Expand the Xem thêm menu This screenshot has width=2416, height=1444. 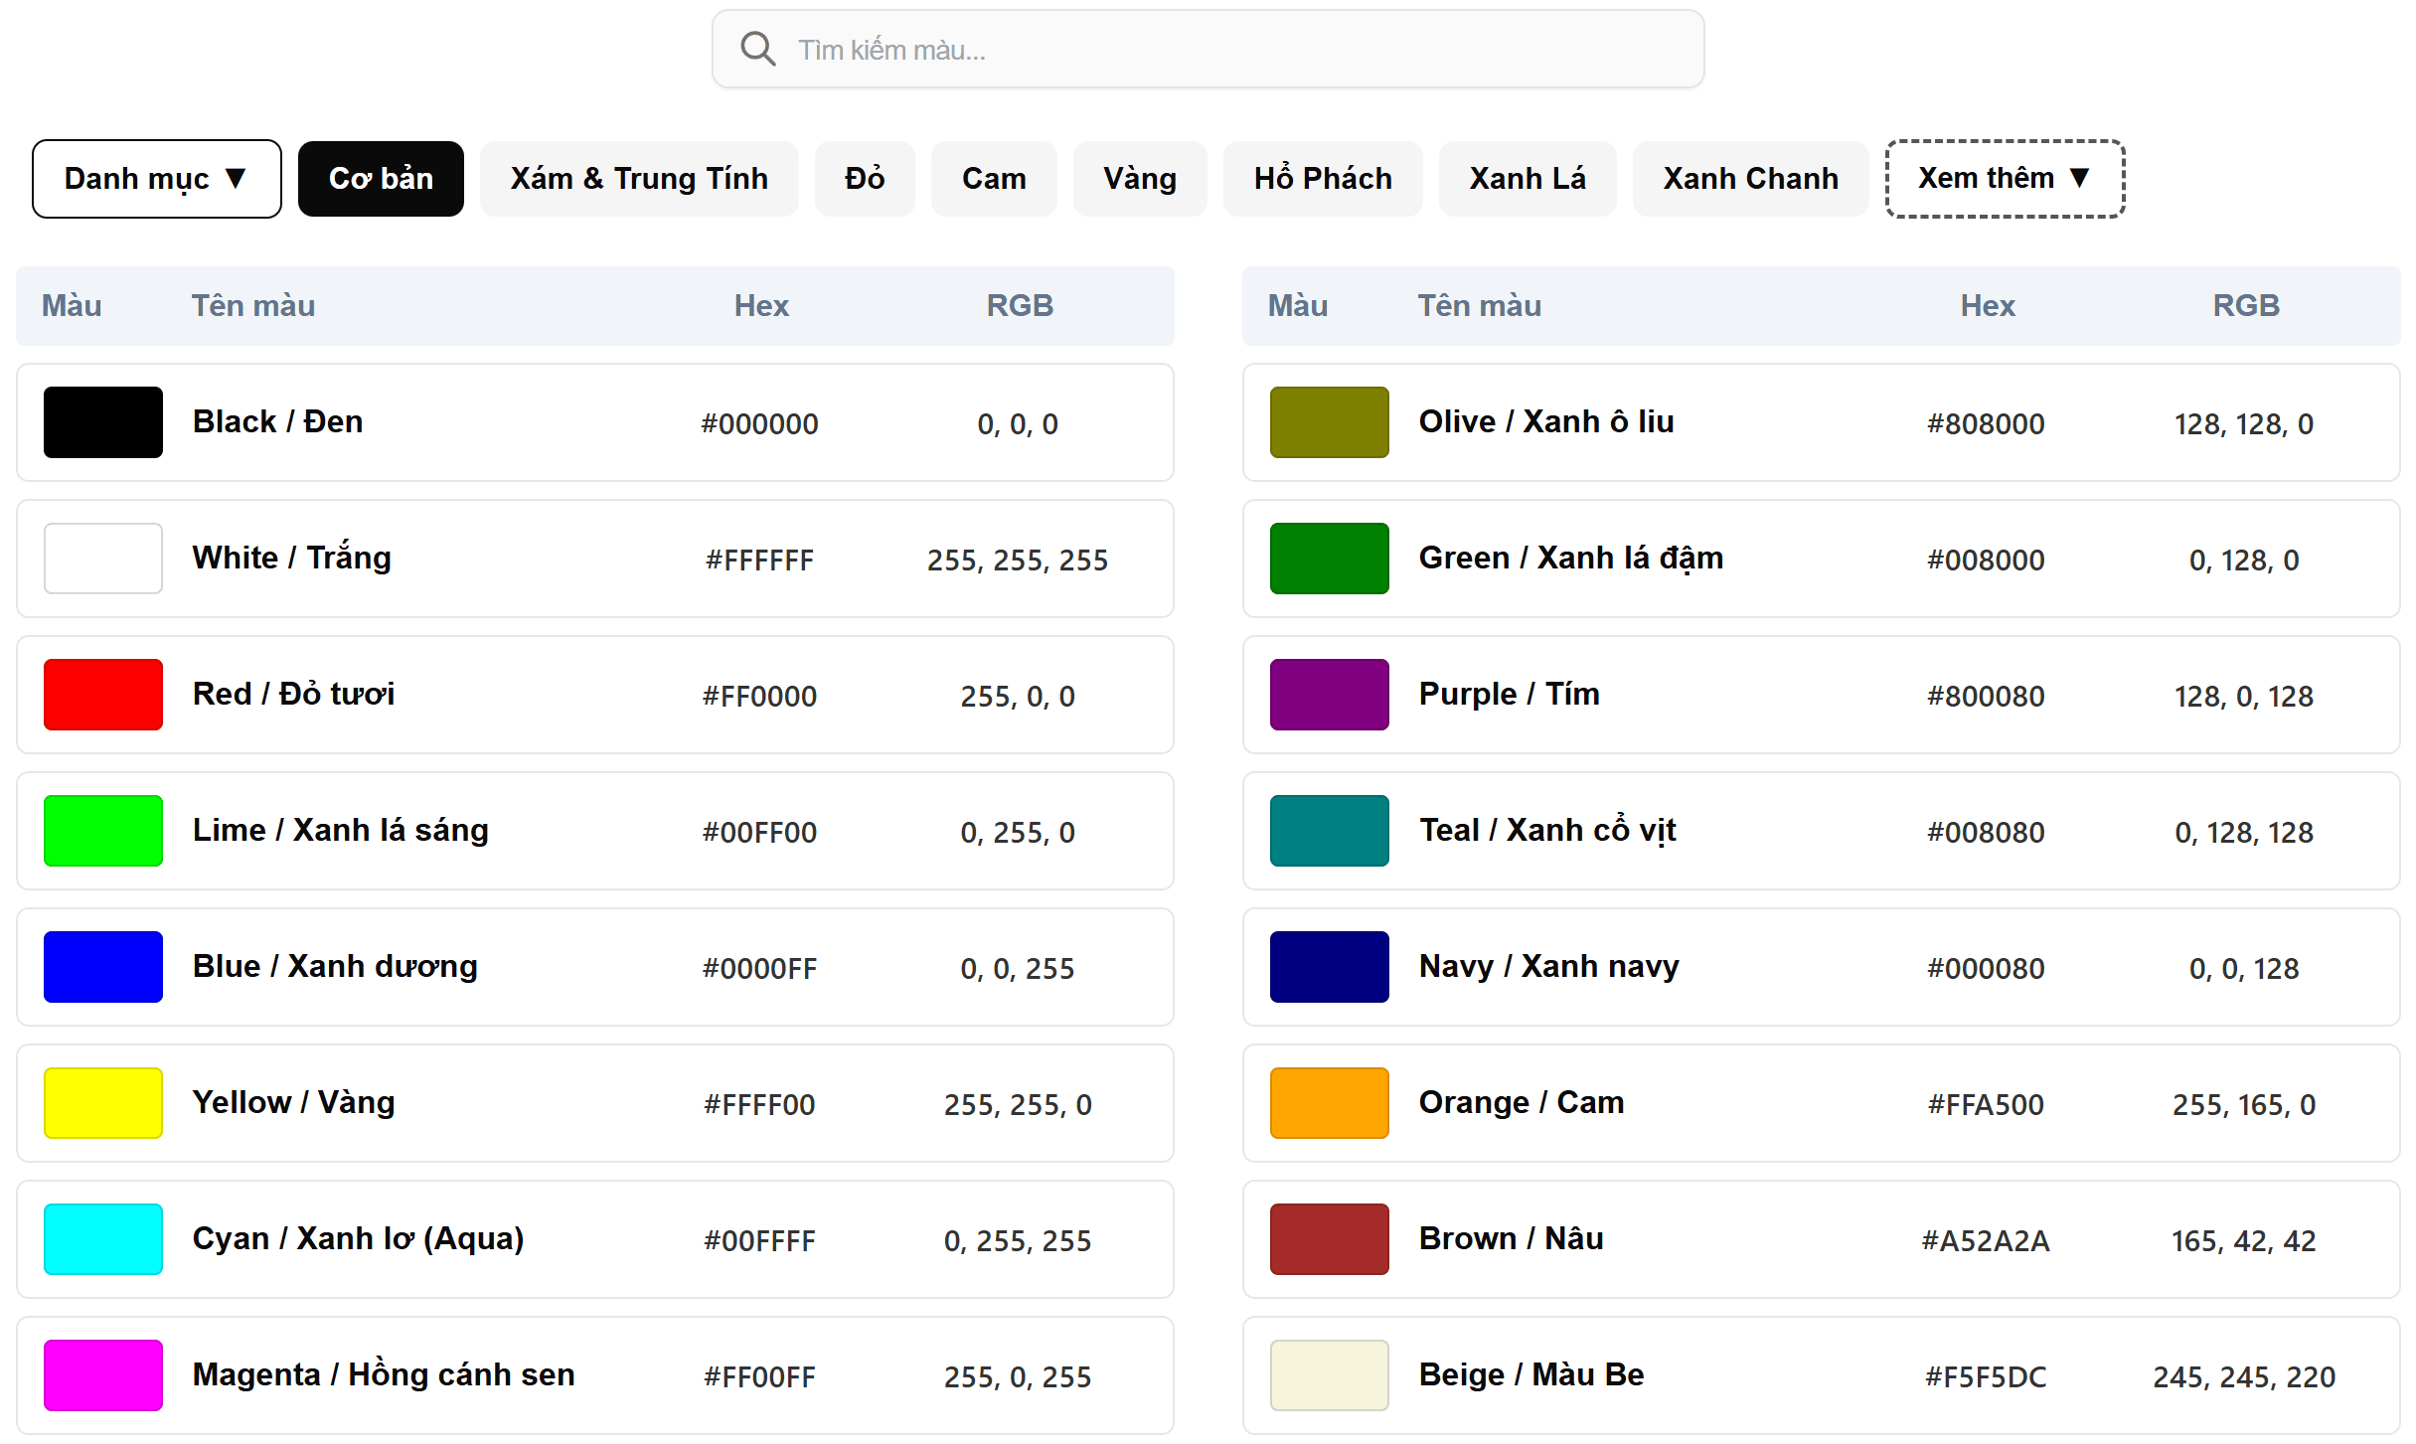click(x=2005, y=179)
